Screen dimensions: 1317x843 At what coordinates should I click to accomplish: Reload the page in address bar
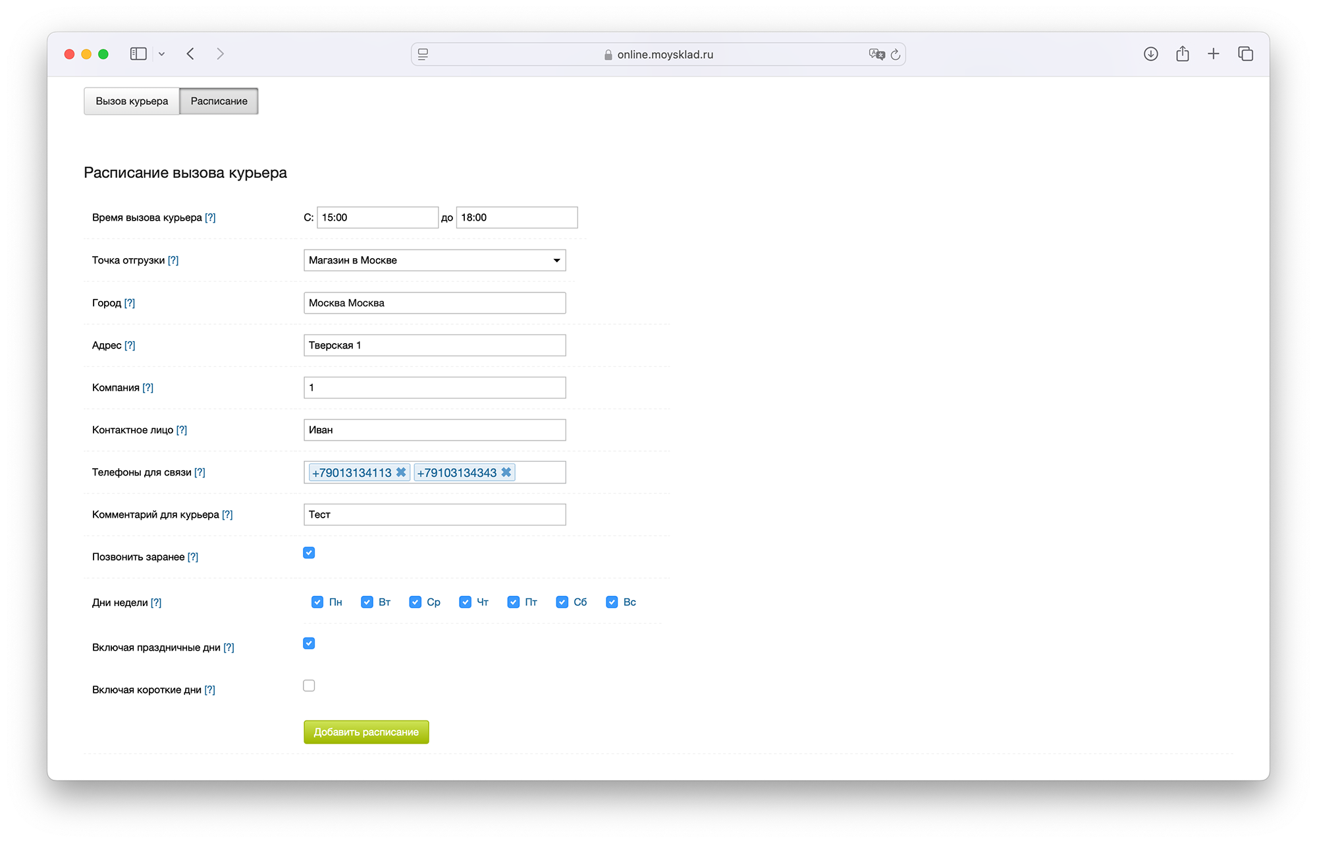coord(896,55)
